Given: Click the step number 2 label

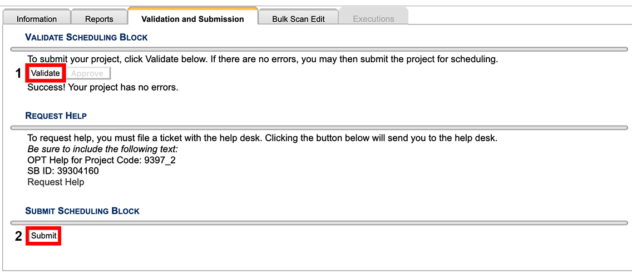Looking at the screenshot, I should 18,236.
